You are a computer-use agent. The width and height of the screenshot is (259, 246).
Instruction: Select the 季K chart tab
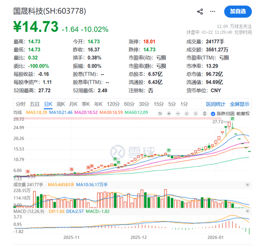click(x=86, y=104)
